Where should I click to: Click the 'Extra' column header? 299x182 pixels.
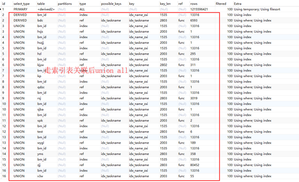tap(238, 4)
